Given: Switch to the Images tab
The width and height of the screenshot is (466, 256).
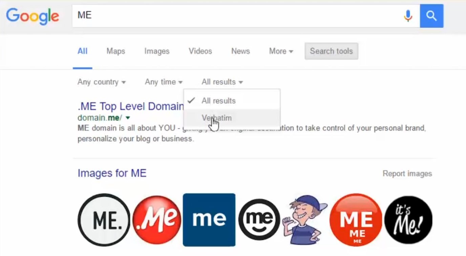Looking at the screenshot, I should click(157, 51).
